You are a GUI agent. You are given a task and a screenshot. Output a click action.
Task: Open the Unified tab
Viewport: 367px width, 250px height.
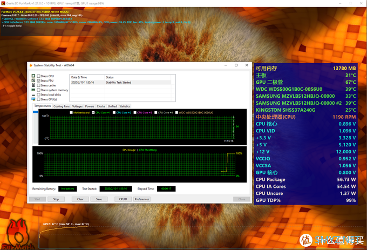[112, 106]
